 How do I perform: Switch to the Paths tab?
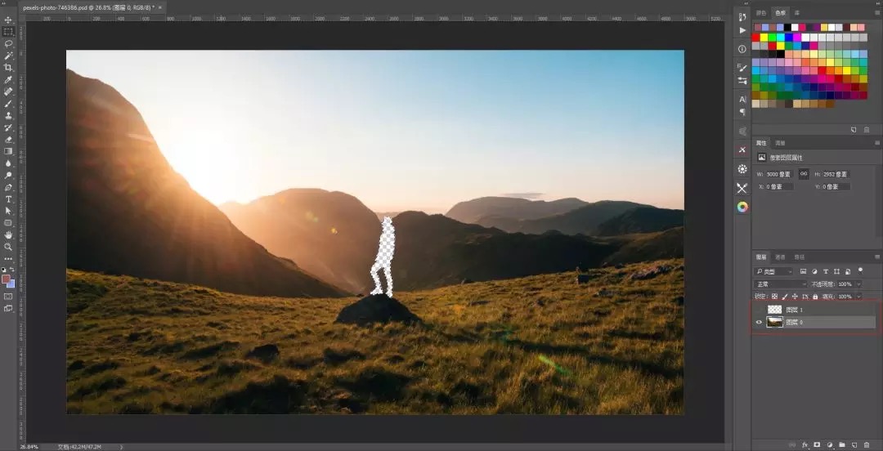click(x=799, y=257)
